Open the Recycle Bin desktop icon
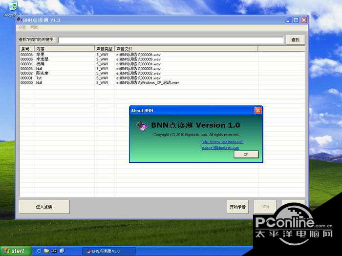The width and height of the screenshot is (342, 256). tap(13, 9)
